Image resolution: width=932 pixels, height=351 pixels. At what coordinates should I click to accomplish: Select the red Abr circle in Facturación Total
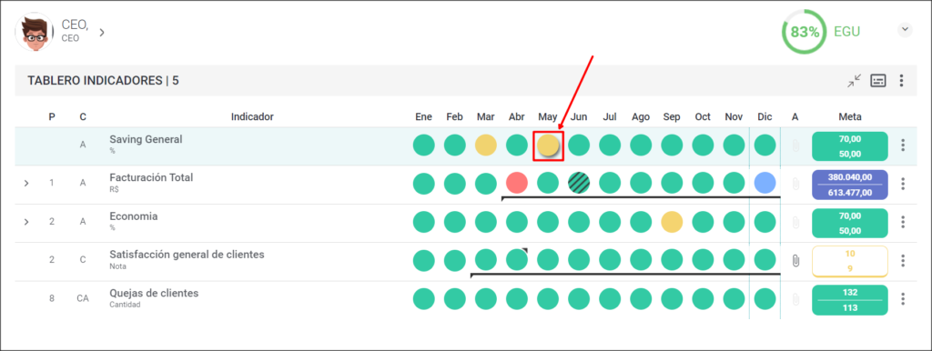(x=517, y=183)
